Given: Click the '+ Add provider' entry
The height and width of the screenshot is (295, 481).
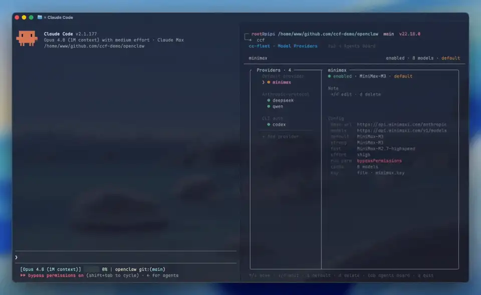Looking at the screenshot, I should (x=280, y=136).
